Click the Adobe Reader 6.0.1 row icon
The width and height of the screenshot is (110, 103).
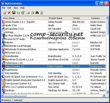click(x=3, y=22)
